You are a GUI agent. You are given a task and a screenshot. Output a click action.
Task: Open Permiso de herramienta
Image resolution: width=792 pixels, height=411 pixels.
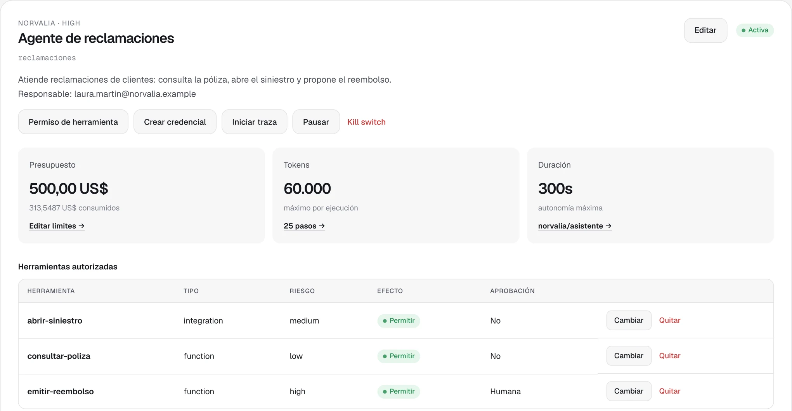73,122
